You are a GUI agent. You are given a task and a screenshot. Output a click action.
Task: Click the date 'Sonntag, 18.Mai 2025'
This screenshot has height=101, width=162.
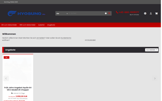pos(11,2)
